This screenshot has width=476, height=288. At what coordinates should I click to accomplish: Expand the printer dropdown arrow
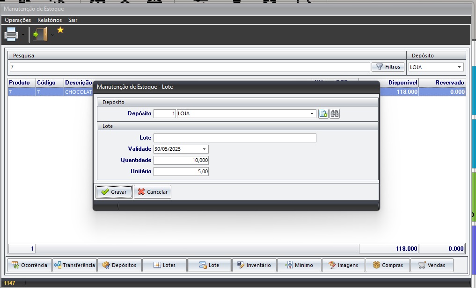(23, 35)
